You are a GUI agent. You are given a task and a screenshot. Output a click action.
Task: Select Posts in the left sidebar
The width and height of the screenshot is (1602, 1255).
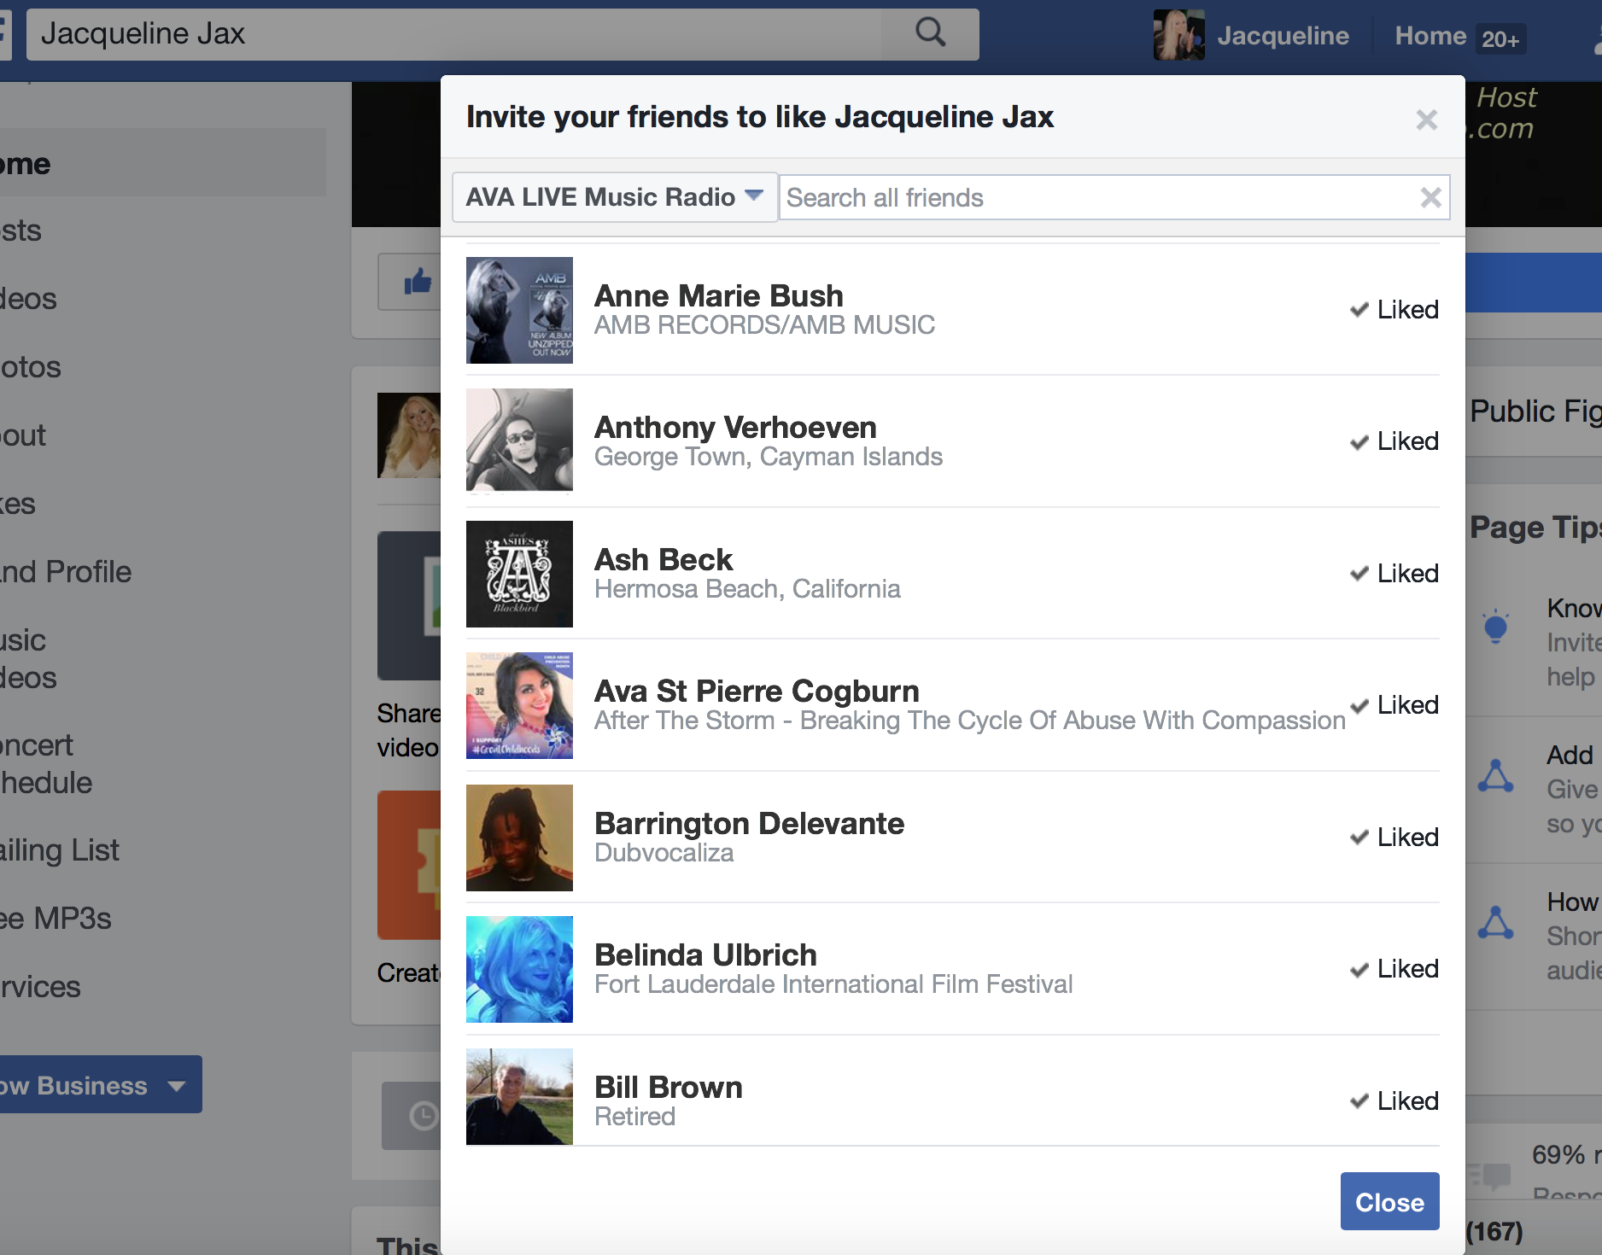coord(20,231)
